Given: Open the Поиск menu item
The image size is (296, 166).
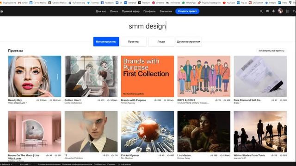Looking at the screenshot, I should (114, 11).
